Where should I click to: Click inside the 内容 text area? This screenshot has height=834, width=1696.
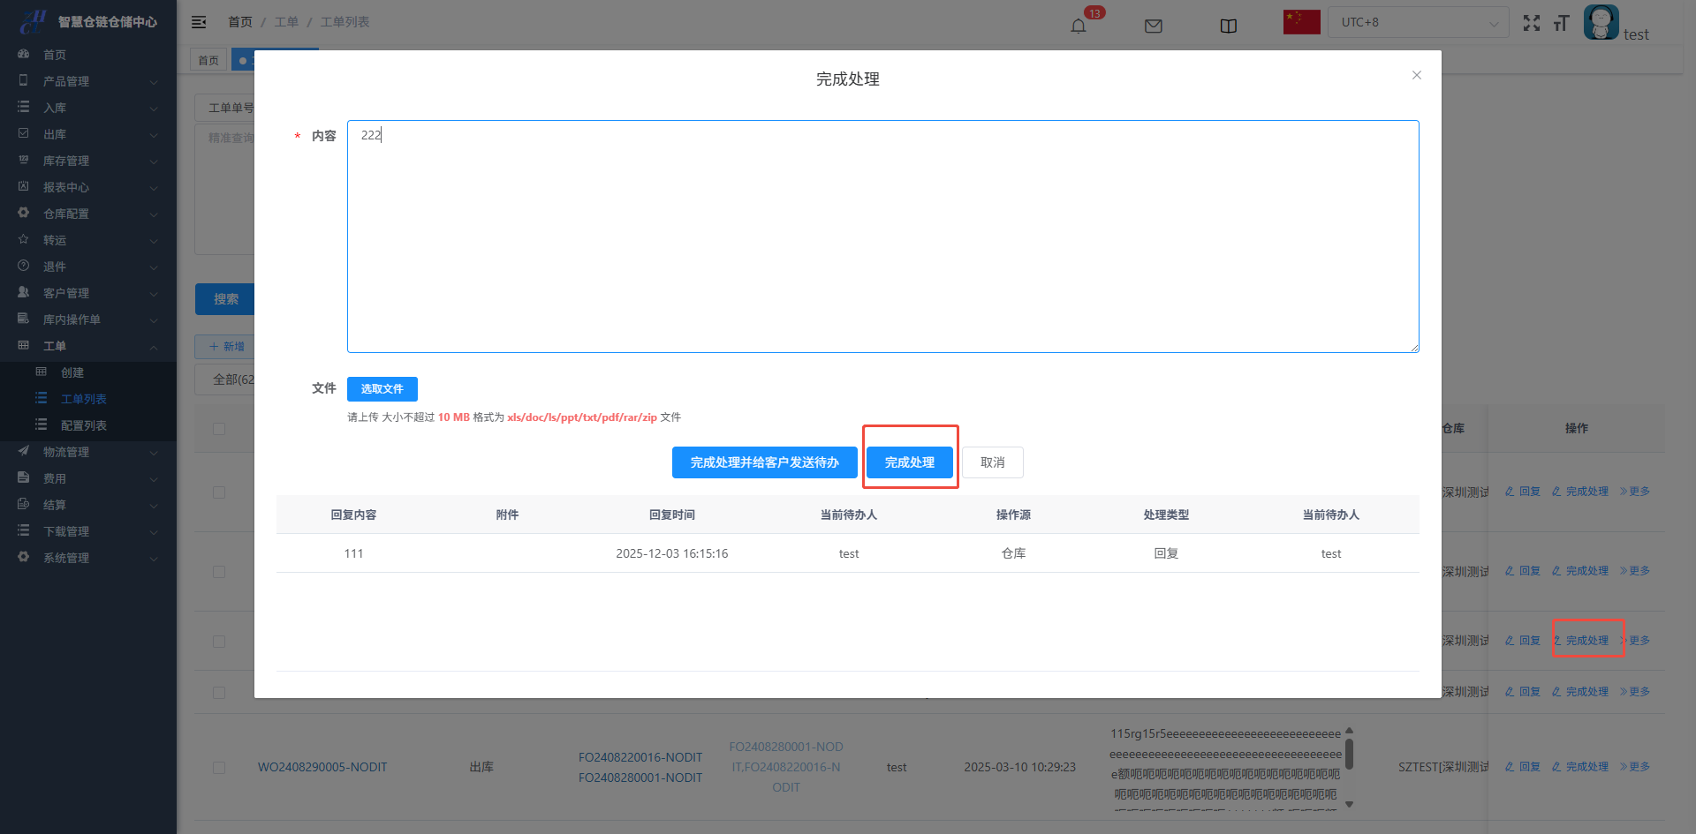tap(883, 237)
